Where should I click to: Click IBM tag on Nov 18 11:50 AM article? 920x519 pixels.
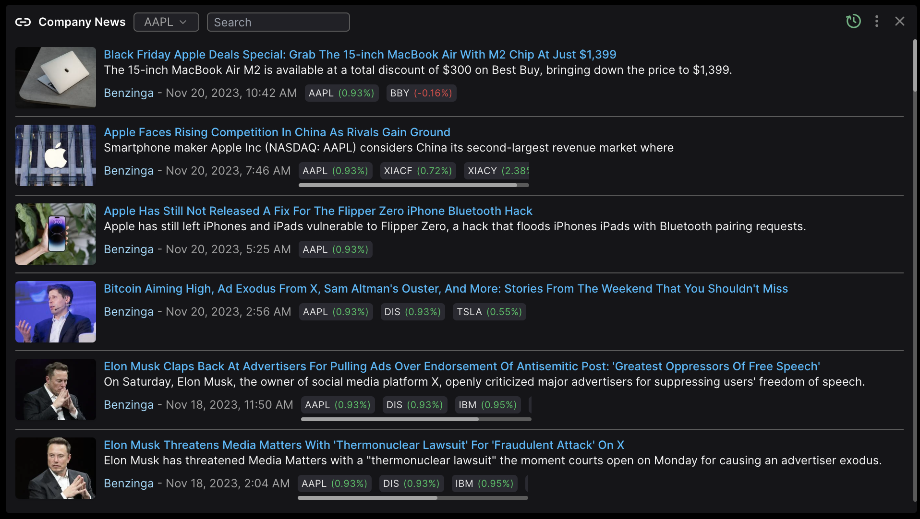point(488,405)
